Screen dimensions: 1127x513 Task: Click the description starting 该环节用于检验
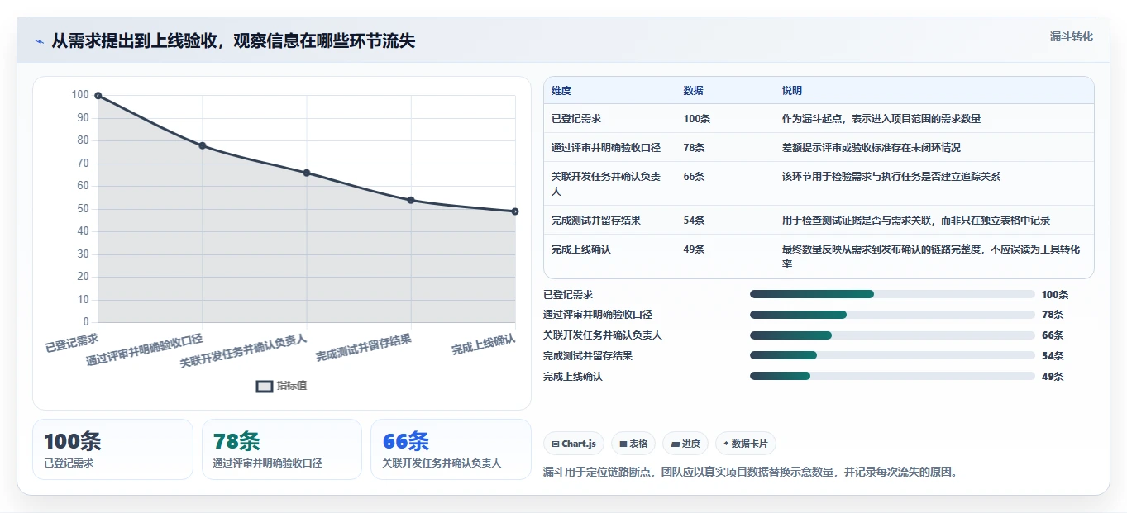[x=891, y=177]
